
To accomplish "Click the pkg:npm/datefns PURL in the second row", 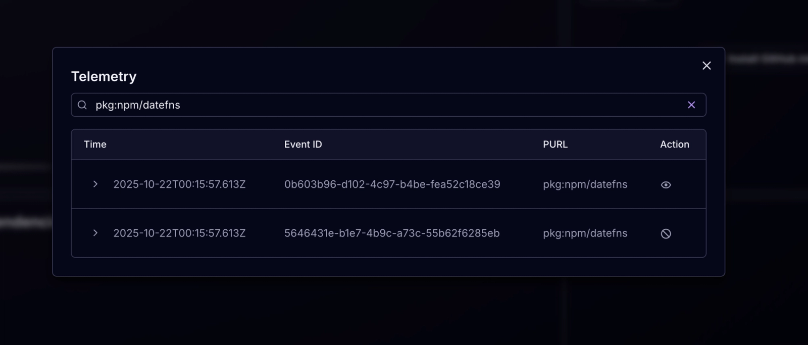I will 585,233.
